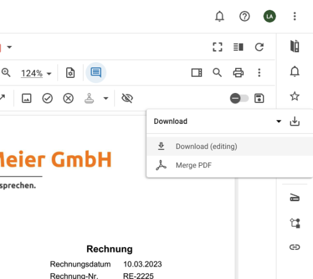
Task: Expand the Download menu dropdown arrow
Action: tap(279, 121)
